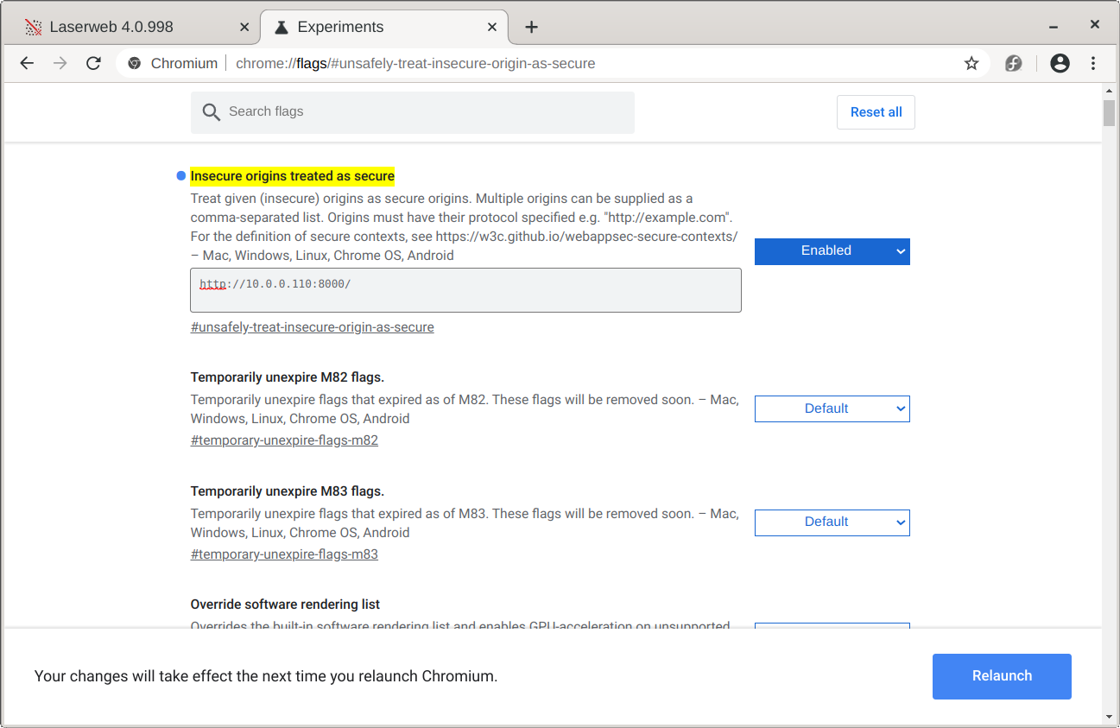Close the Experiments tab
Screen dimensions: 1120x728
[492, 27]
